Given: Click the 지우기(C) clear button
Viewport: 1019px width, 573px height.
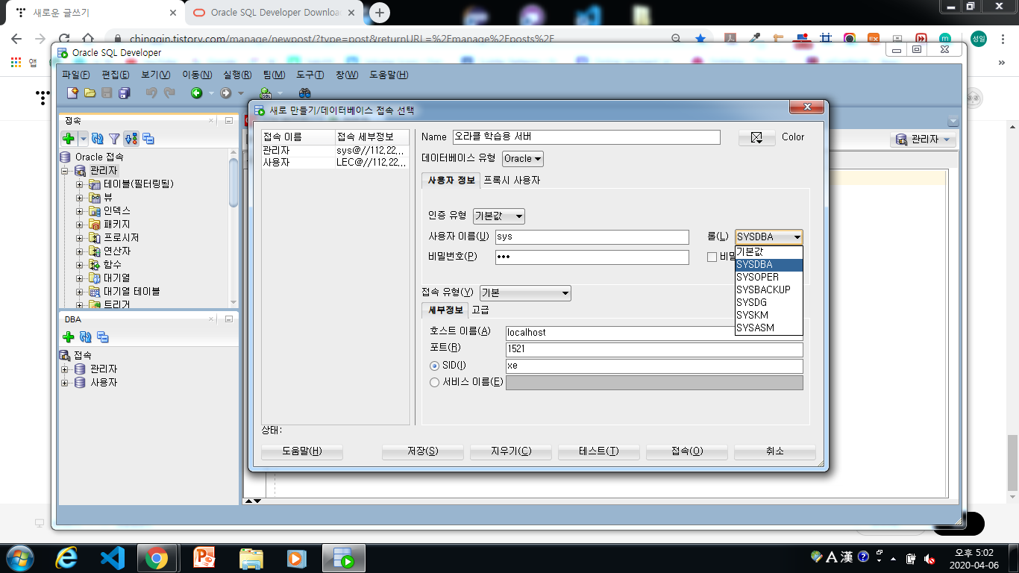Looking at the screenshot, I should (x=511, y=451).
